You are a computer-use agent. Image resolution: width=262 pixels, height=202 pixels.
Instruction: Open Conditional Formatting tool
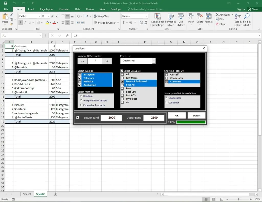(157, 19)
